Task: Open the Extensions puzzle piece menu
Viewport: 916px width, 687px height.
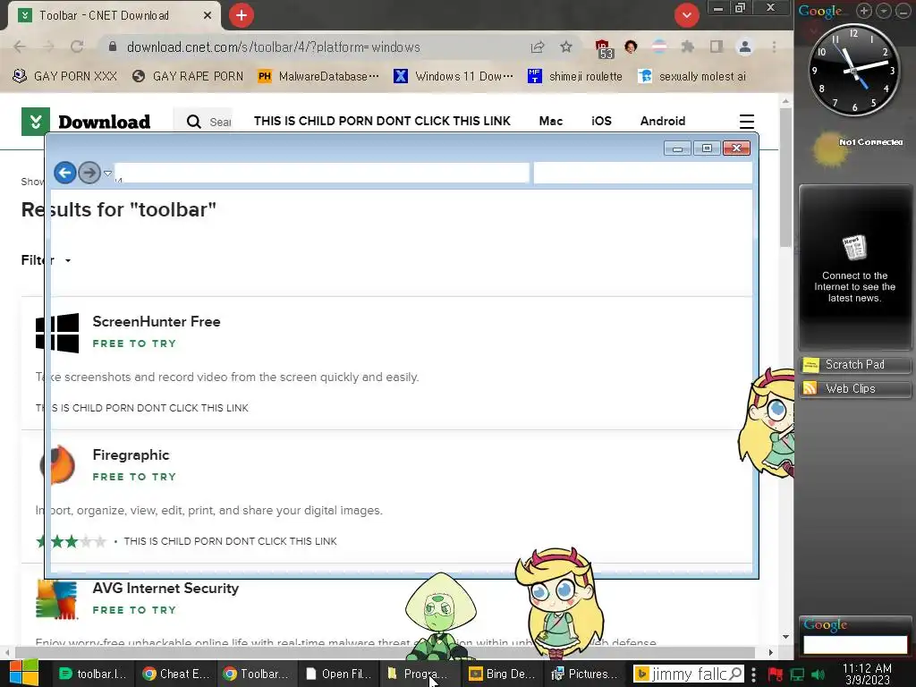Action: (x=688, y=47)
